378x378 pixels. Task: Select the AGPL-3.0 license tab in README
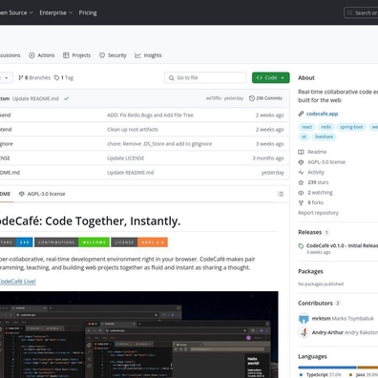(x=42, y=194)
